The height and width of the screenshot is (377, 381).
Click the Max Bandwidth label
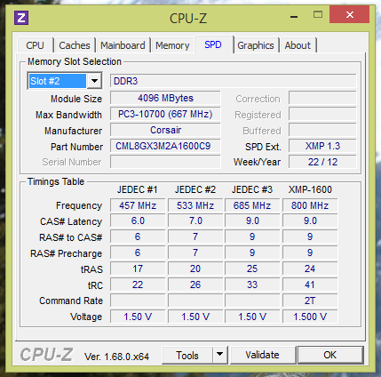[68, 115]
